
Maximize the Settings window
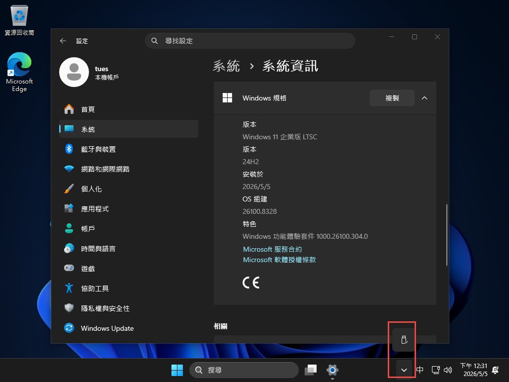415,37
